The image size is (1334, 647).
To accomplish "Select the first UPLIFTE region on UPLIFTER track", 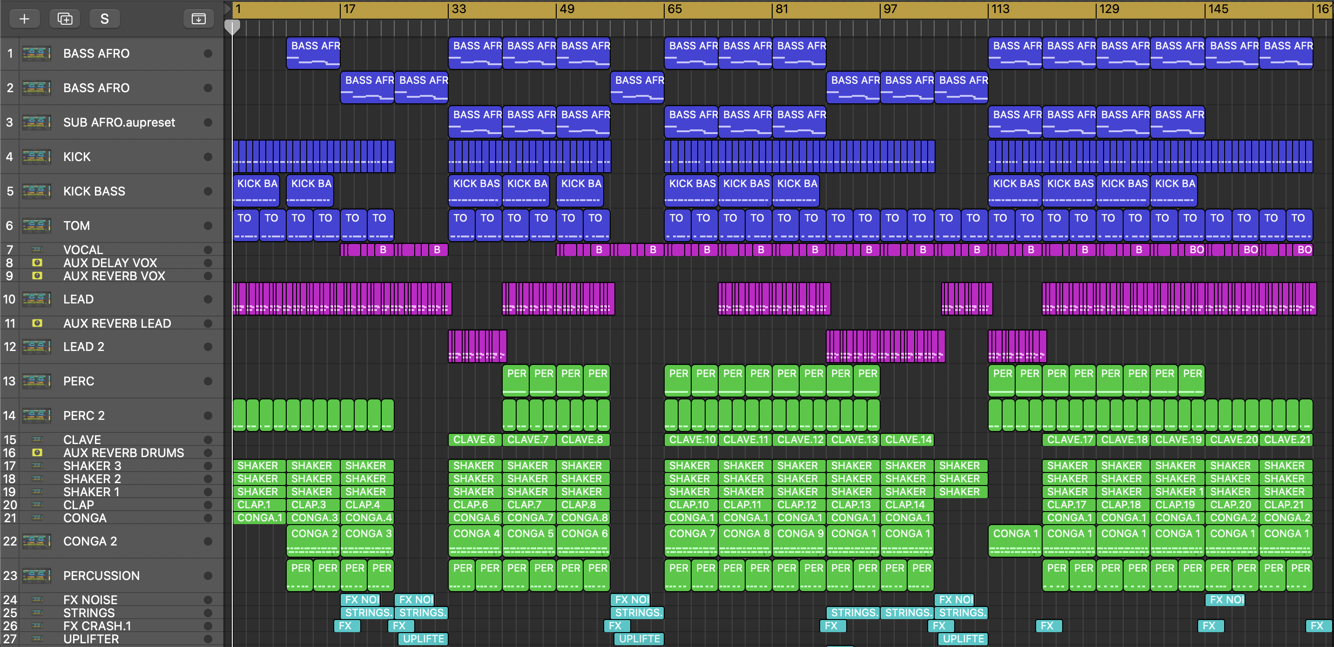I will (x=423, y=639).
